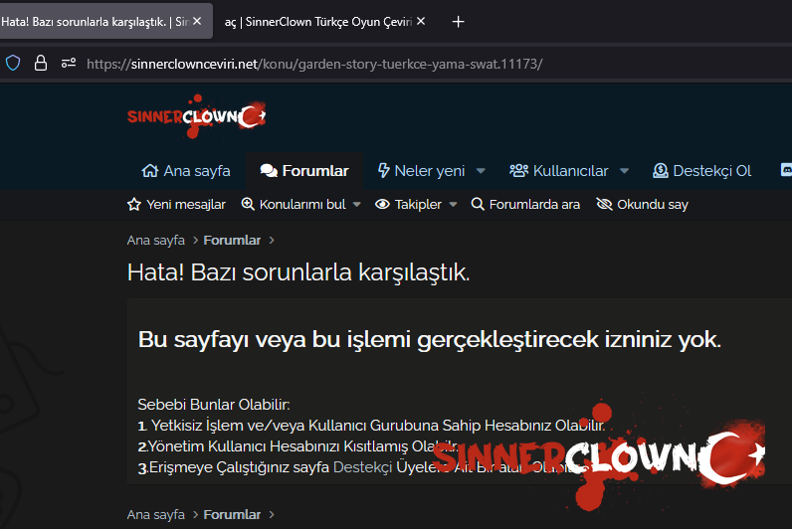Click the tracking protection shield icon
Screen dimensions: 792x529
tap(13, 63)
